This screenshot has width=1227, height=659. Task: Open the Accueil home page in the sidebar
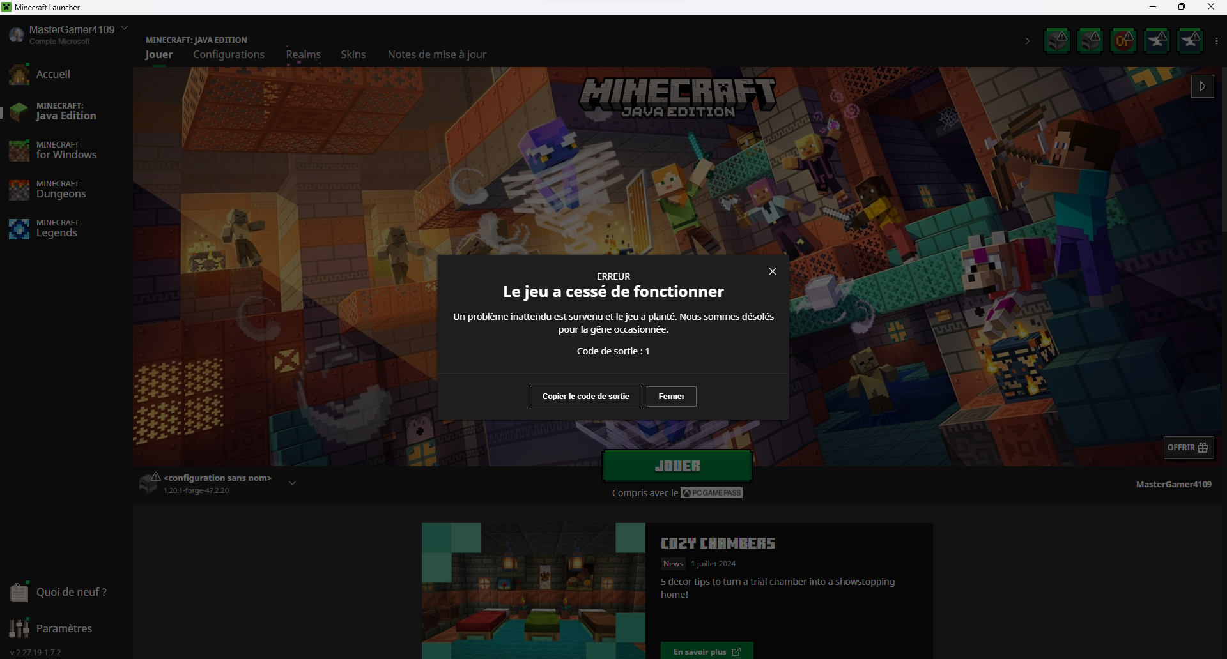pos(65,74)
